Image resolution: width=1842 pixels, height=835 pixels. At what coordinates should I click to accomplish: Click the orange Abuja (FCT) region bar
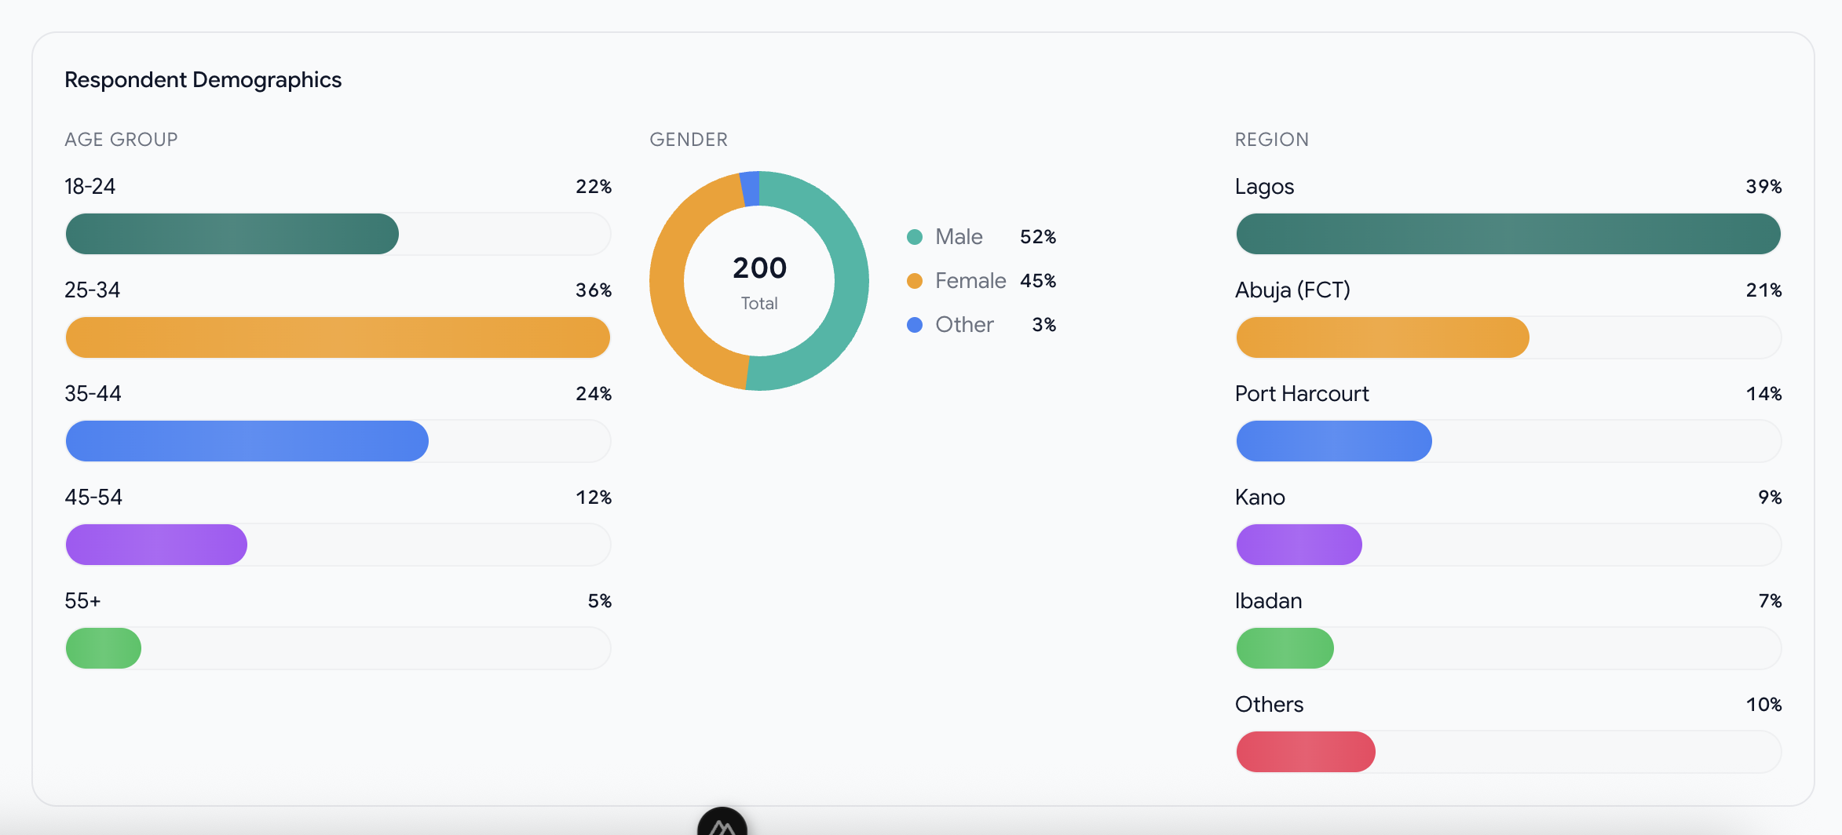(1382, 337)
